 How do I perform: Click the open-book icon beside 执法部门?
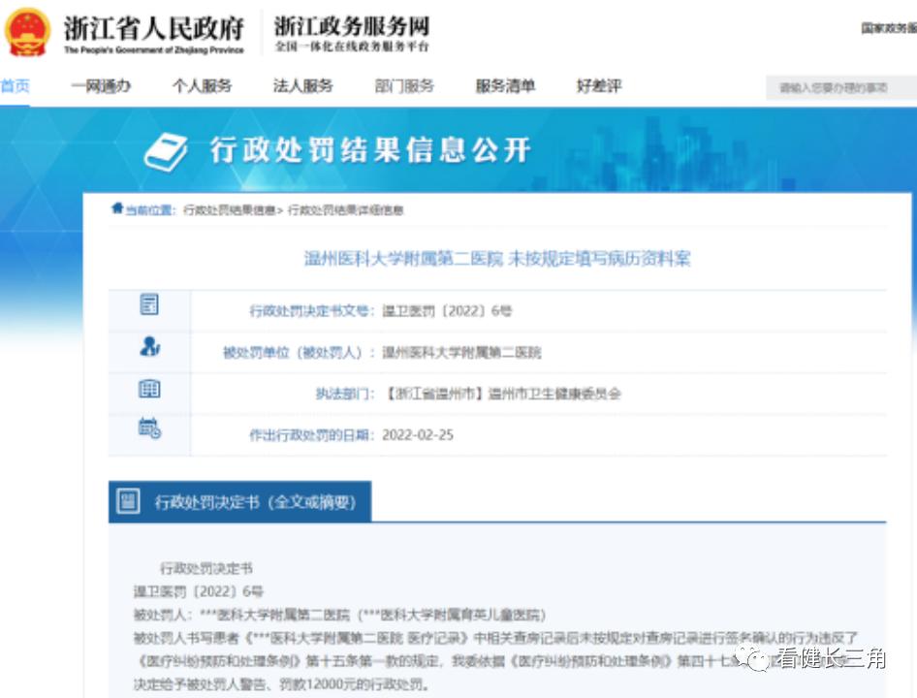(x=148, y=390)
